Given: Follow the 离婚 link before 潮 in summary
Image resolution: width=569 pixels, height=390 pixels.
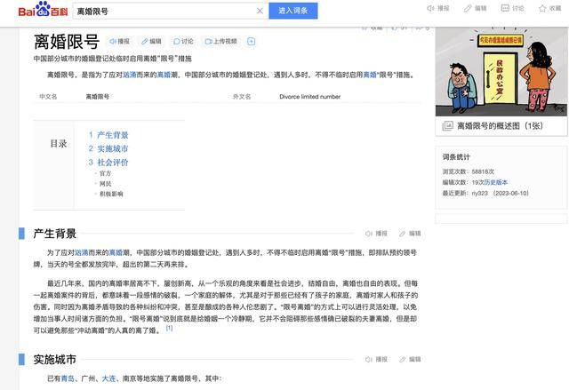Looking at the screenshot, I should click(164, 75).
